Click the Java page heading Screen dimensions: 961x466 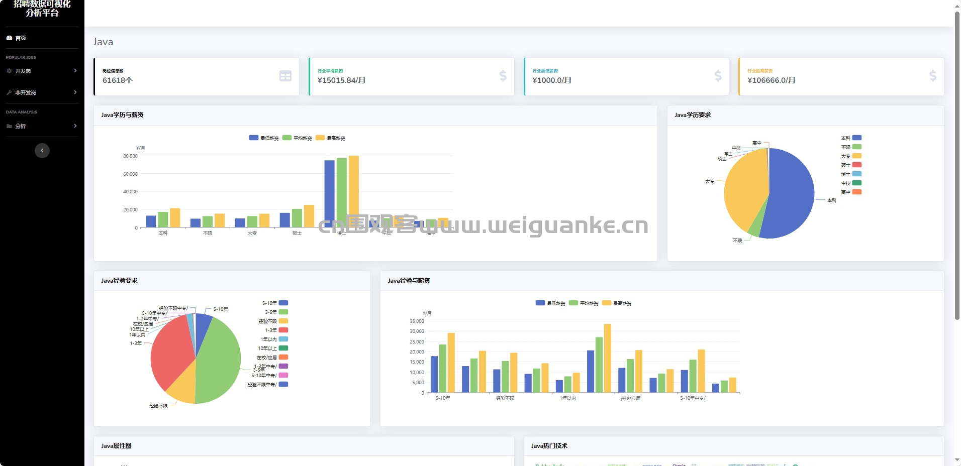[x=103, y=42]
